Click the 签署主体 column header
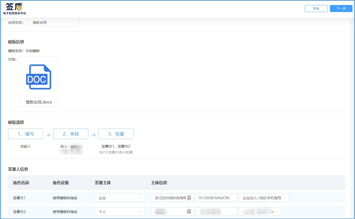This screenshot has width=355, height=219. 103,183
